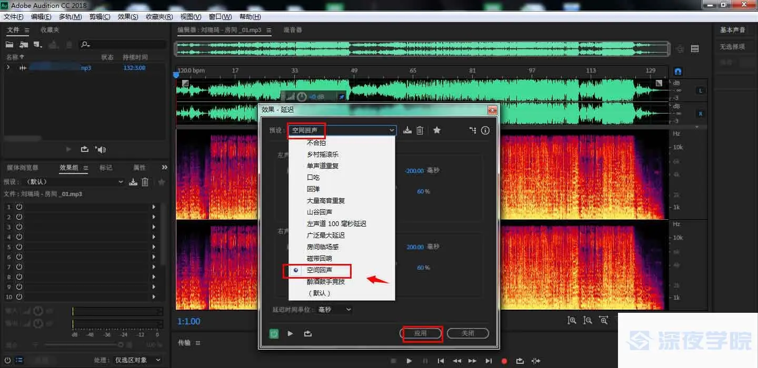The image size is (758, 368).
Task: Expand the loaded mp3 item in file list
Action: pyautogui.click(x=7, y=67)
